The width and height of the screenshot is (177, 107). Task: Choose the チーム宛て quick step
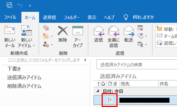[167, 36]
